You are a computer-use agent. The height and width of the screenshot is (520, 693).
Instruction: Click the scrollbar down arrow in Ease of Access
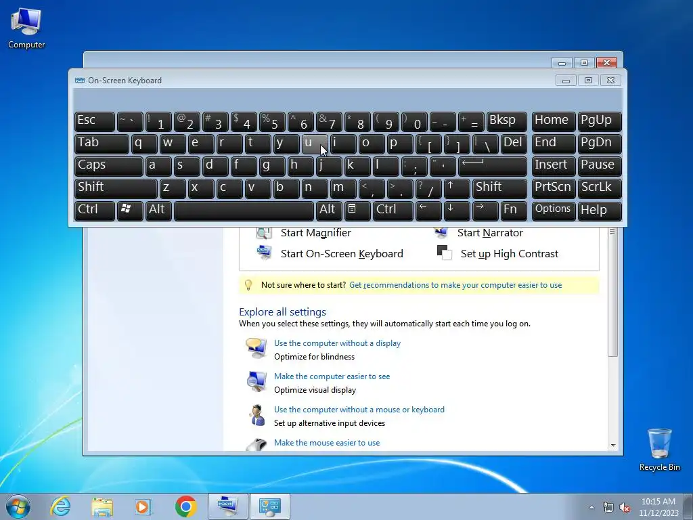click(x=612, y=446)
